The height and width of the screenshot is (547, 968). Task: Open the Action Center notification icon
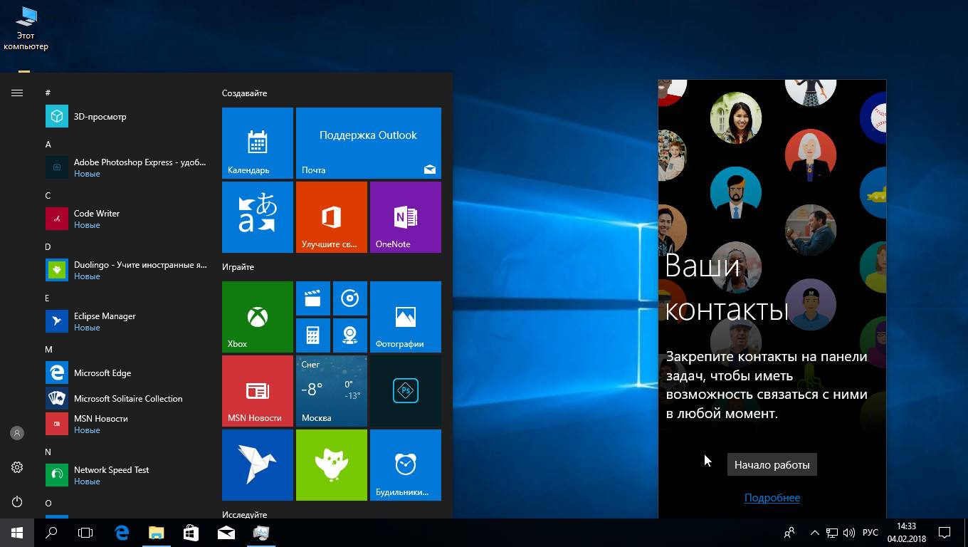click(x=945, y=533)
